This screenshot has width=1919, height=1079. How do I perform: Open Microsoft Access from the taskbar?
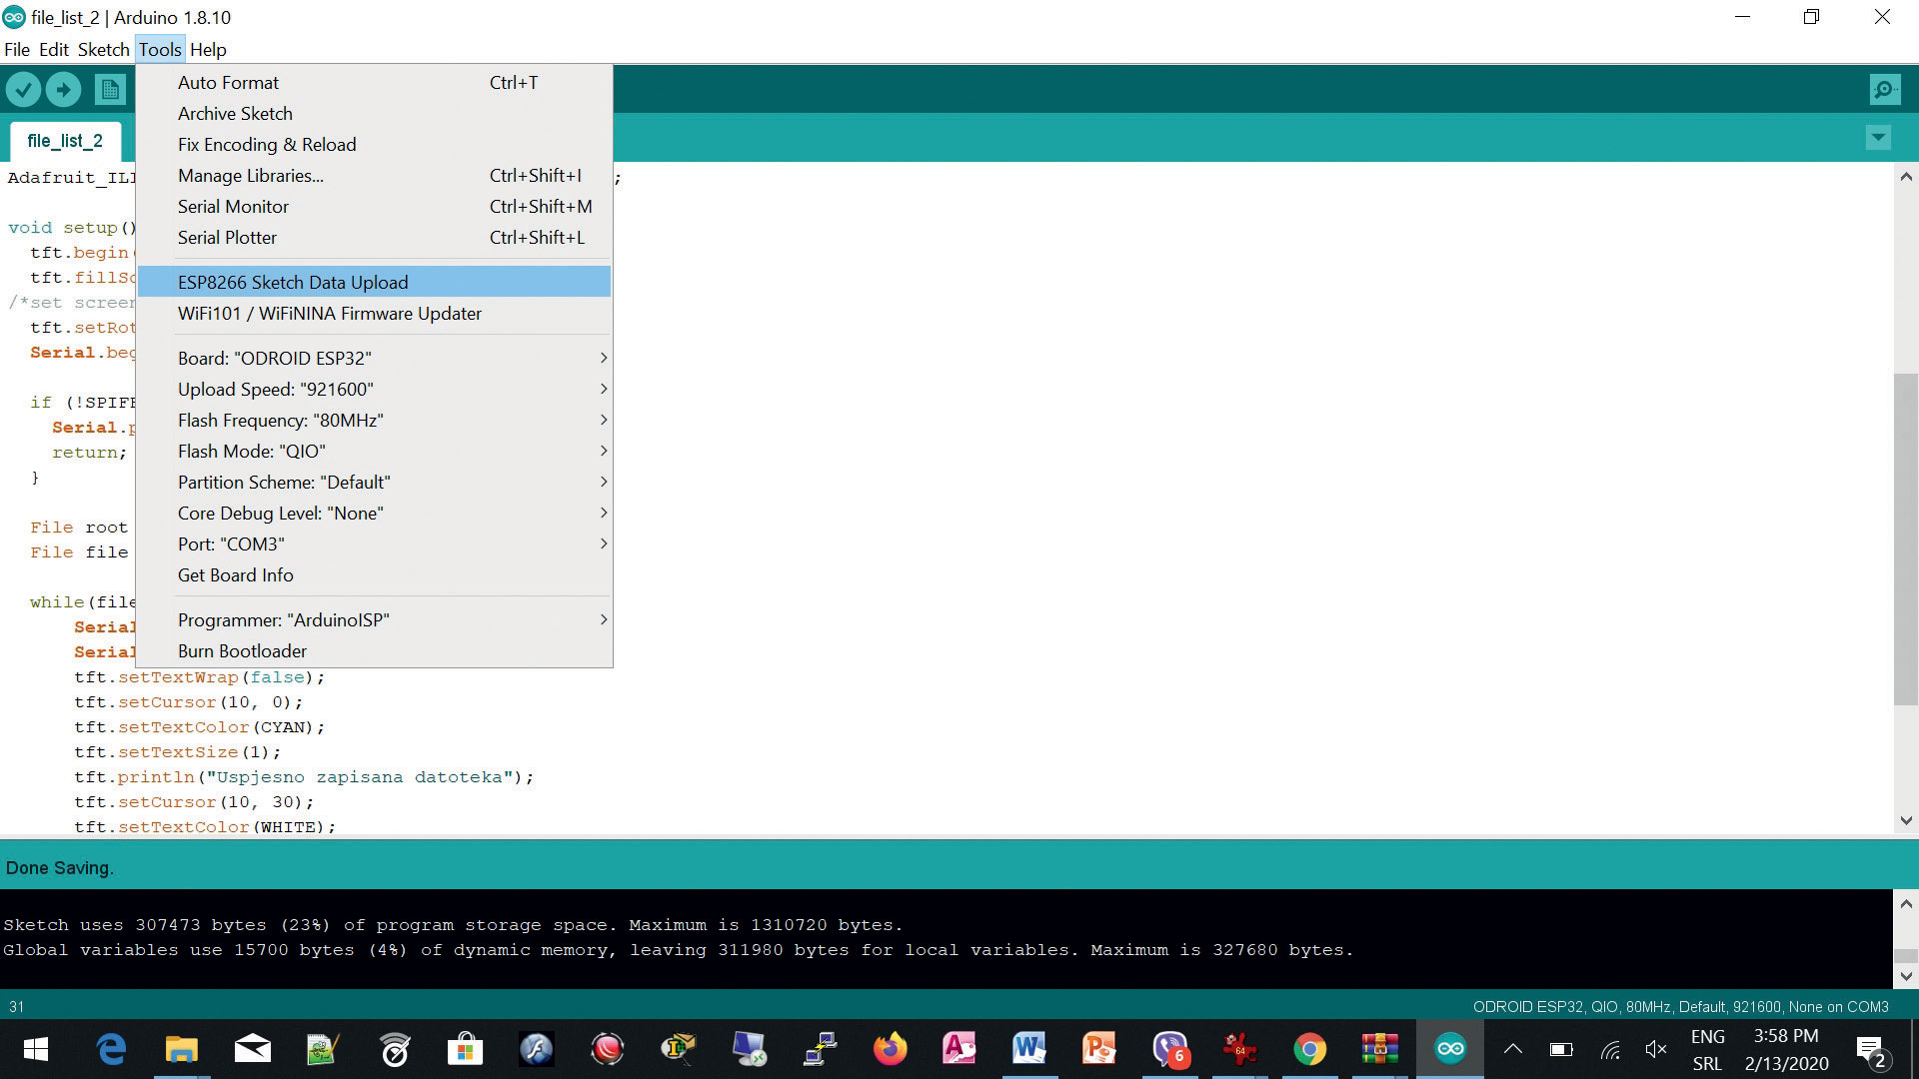click(959, 1049)
